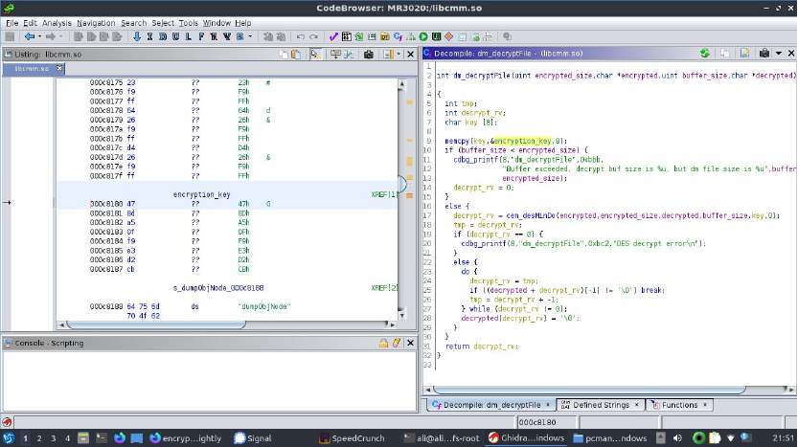
Task: Click the back navigation arrow
Action: point(29,36)
